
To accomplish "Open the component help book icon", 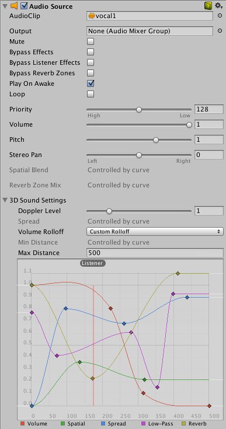I will [208, 5].
